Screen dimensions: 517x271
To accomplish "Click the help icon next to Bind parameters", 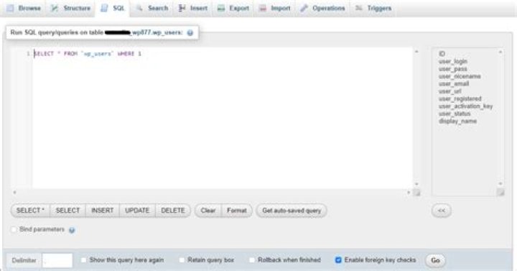I will tap(72, 230).
